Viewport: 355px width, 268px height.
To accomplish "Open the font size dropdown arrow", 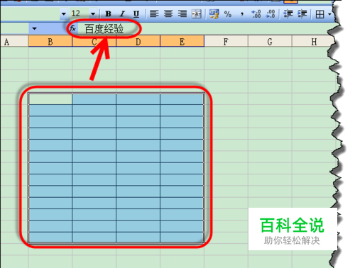I will tap(93, 14).
